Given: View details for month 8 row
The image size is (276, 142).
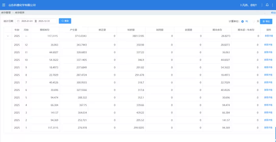Looking at the screenshot, I should 268,75.
